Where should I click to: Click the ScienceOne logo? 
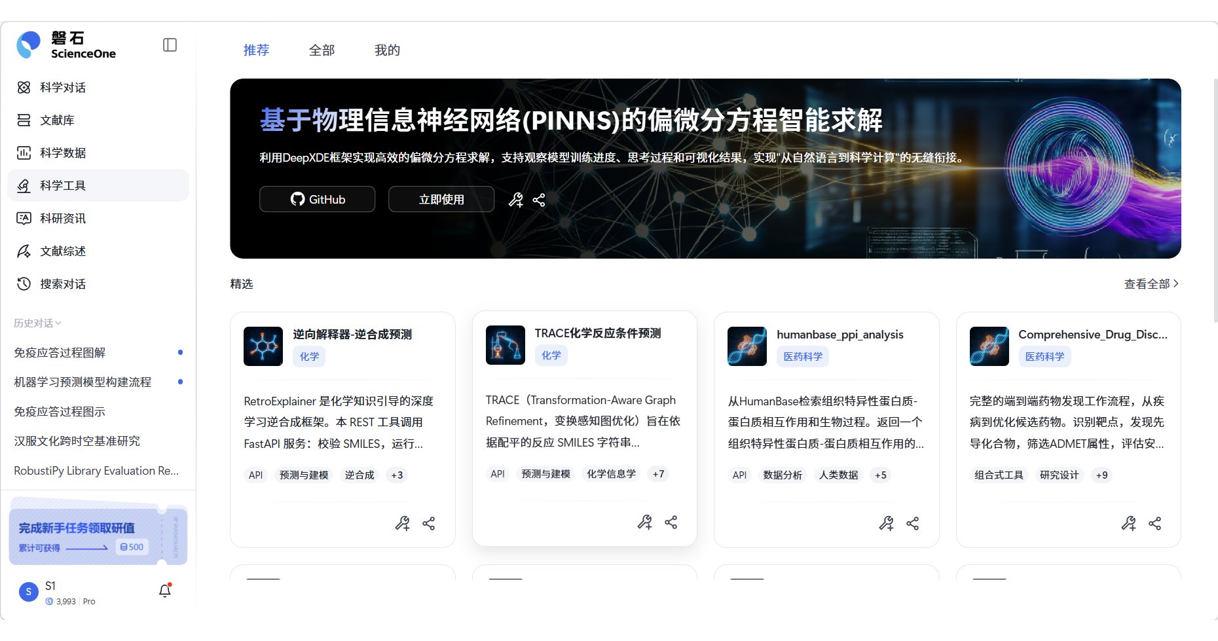pyautogui.click(x=66, y=45)
